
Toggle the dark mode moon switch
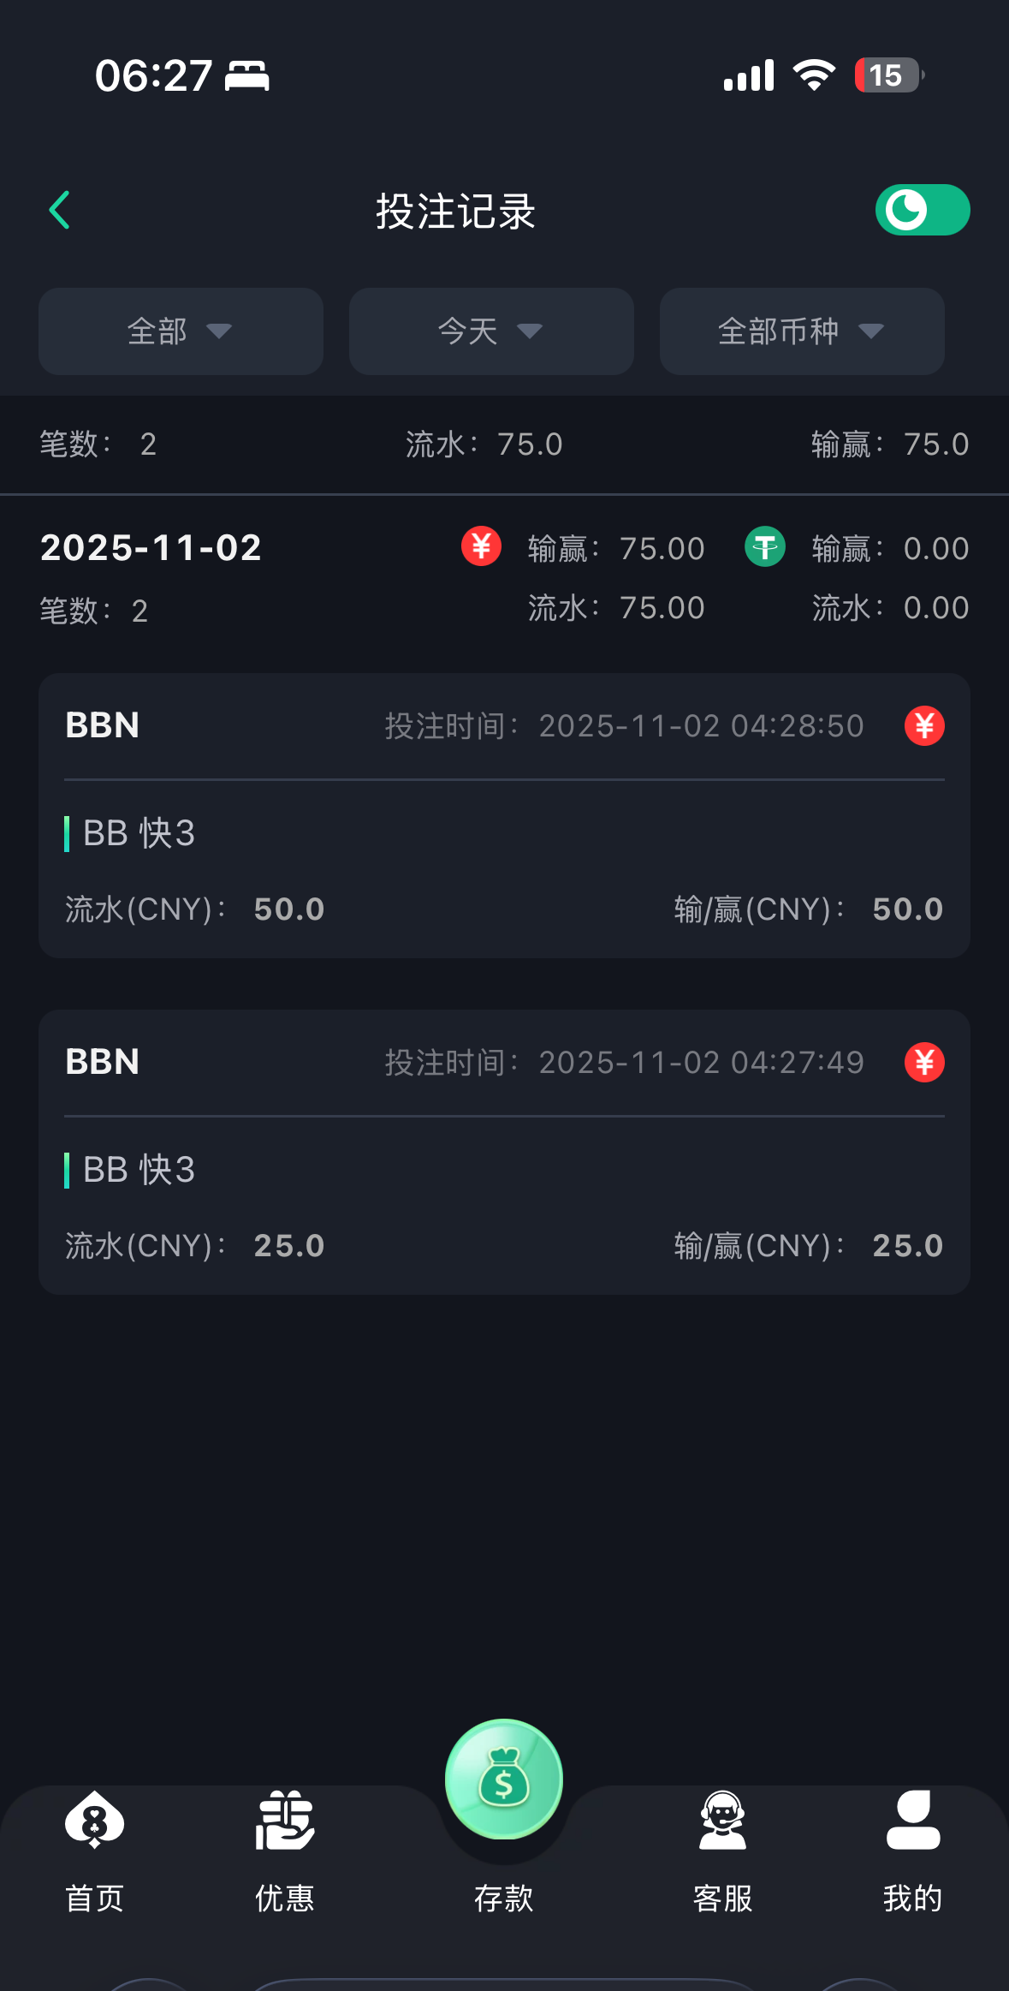922,211
